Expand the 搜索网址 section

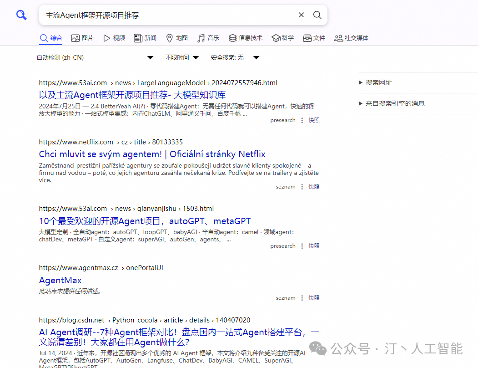pos(378,82)
